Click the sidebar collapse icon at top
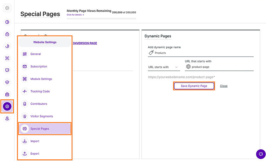The width and height of the screenshot is (266, 161). point(7,8)
